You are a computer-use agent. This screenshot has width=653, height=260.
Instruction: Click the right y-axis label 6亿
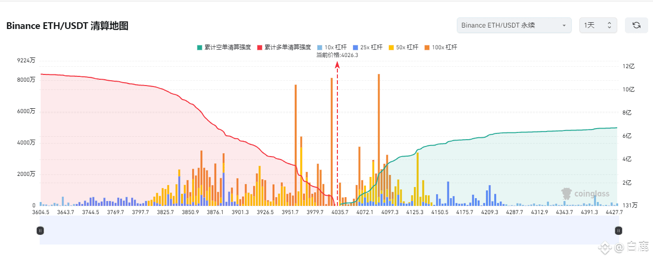pos(627,136)
